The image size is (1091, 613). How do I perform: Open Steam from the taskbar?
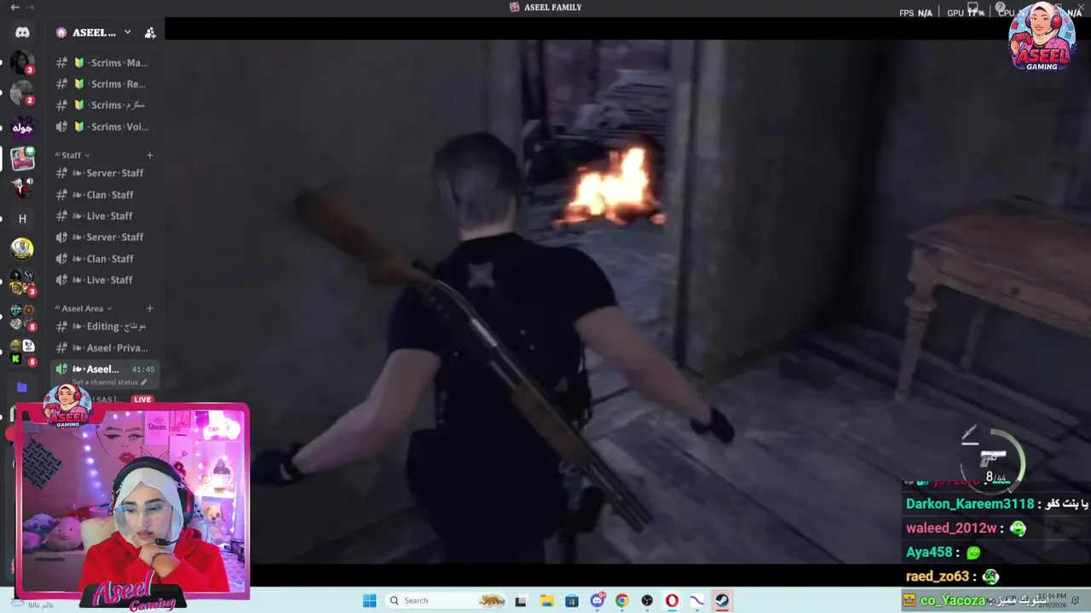[722, 600]
